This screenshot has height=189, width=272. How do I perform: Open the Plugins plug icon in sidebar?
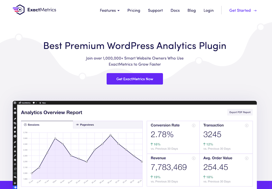pyautogui.click(x=15, y=147)
